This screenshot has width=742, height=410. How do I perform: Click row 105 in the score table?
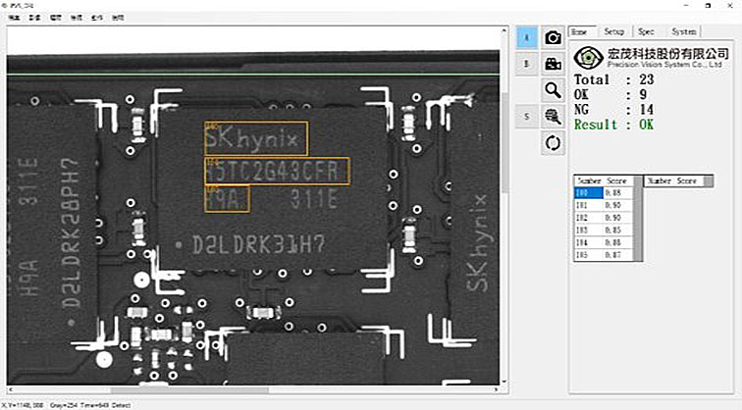[x=601, y=254]
